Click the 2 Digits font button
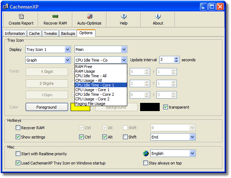The height and width of the screenshot is (178, 231). [47, 83]
